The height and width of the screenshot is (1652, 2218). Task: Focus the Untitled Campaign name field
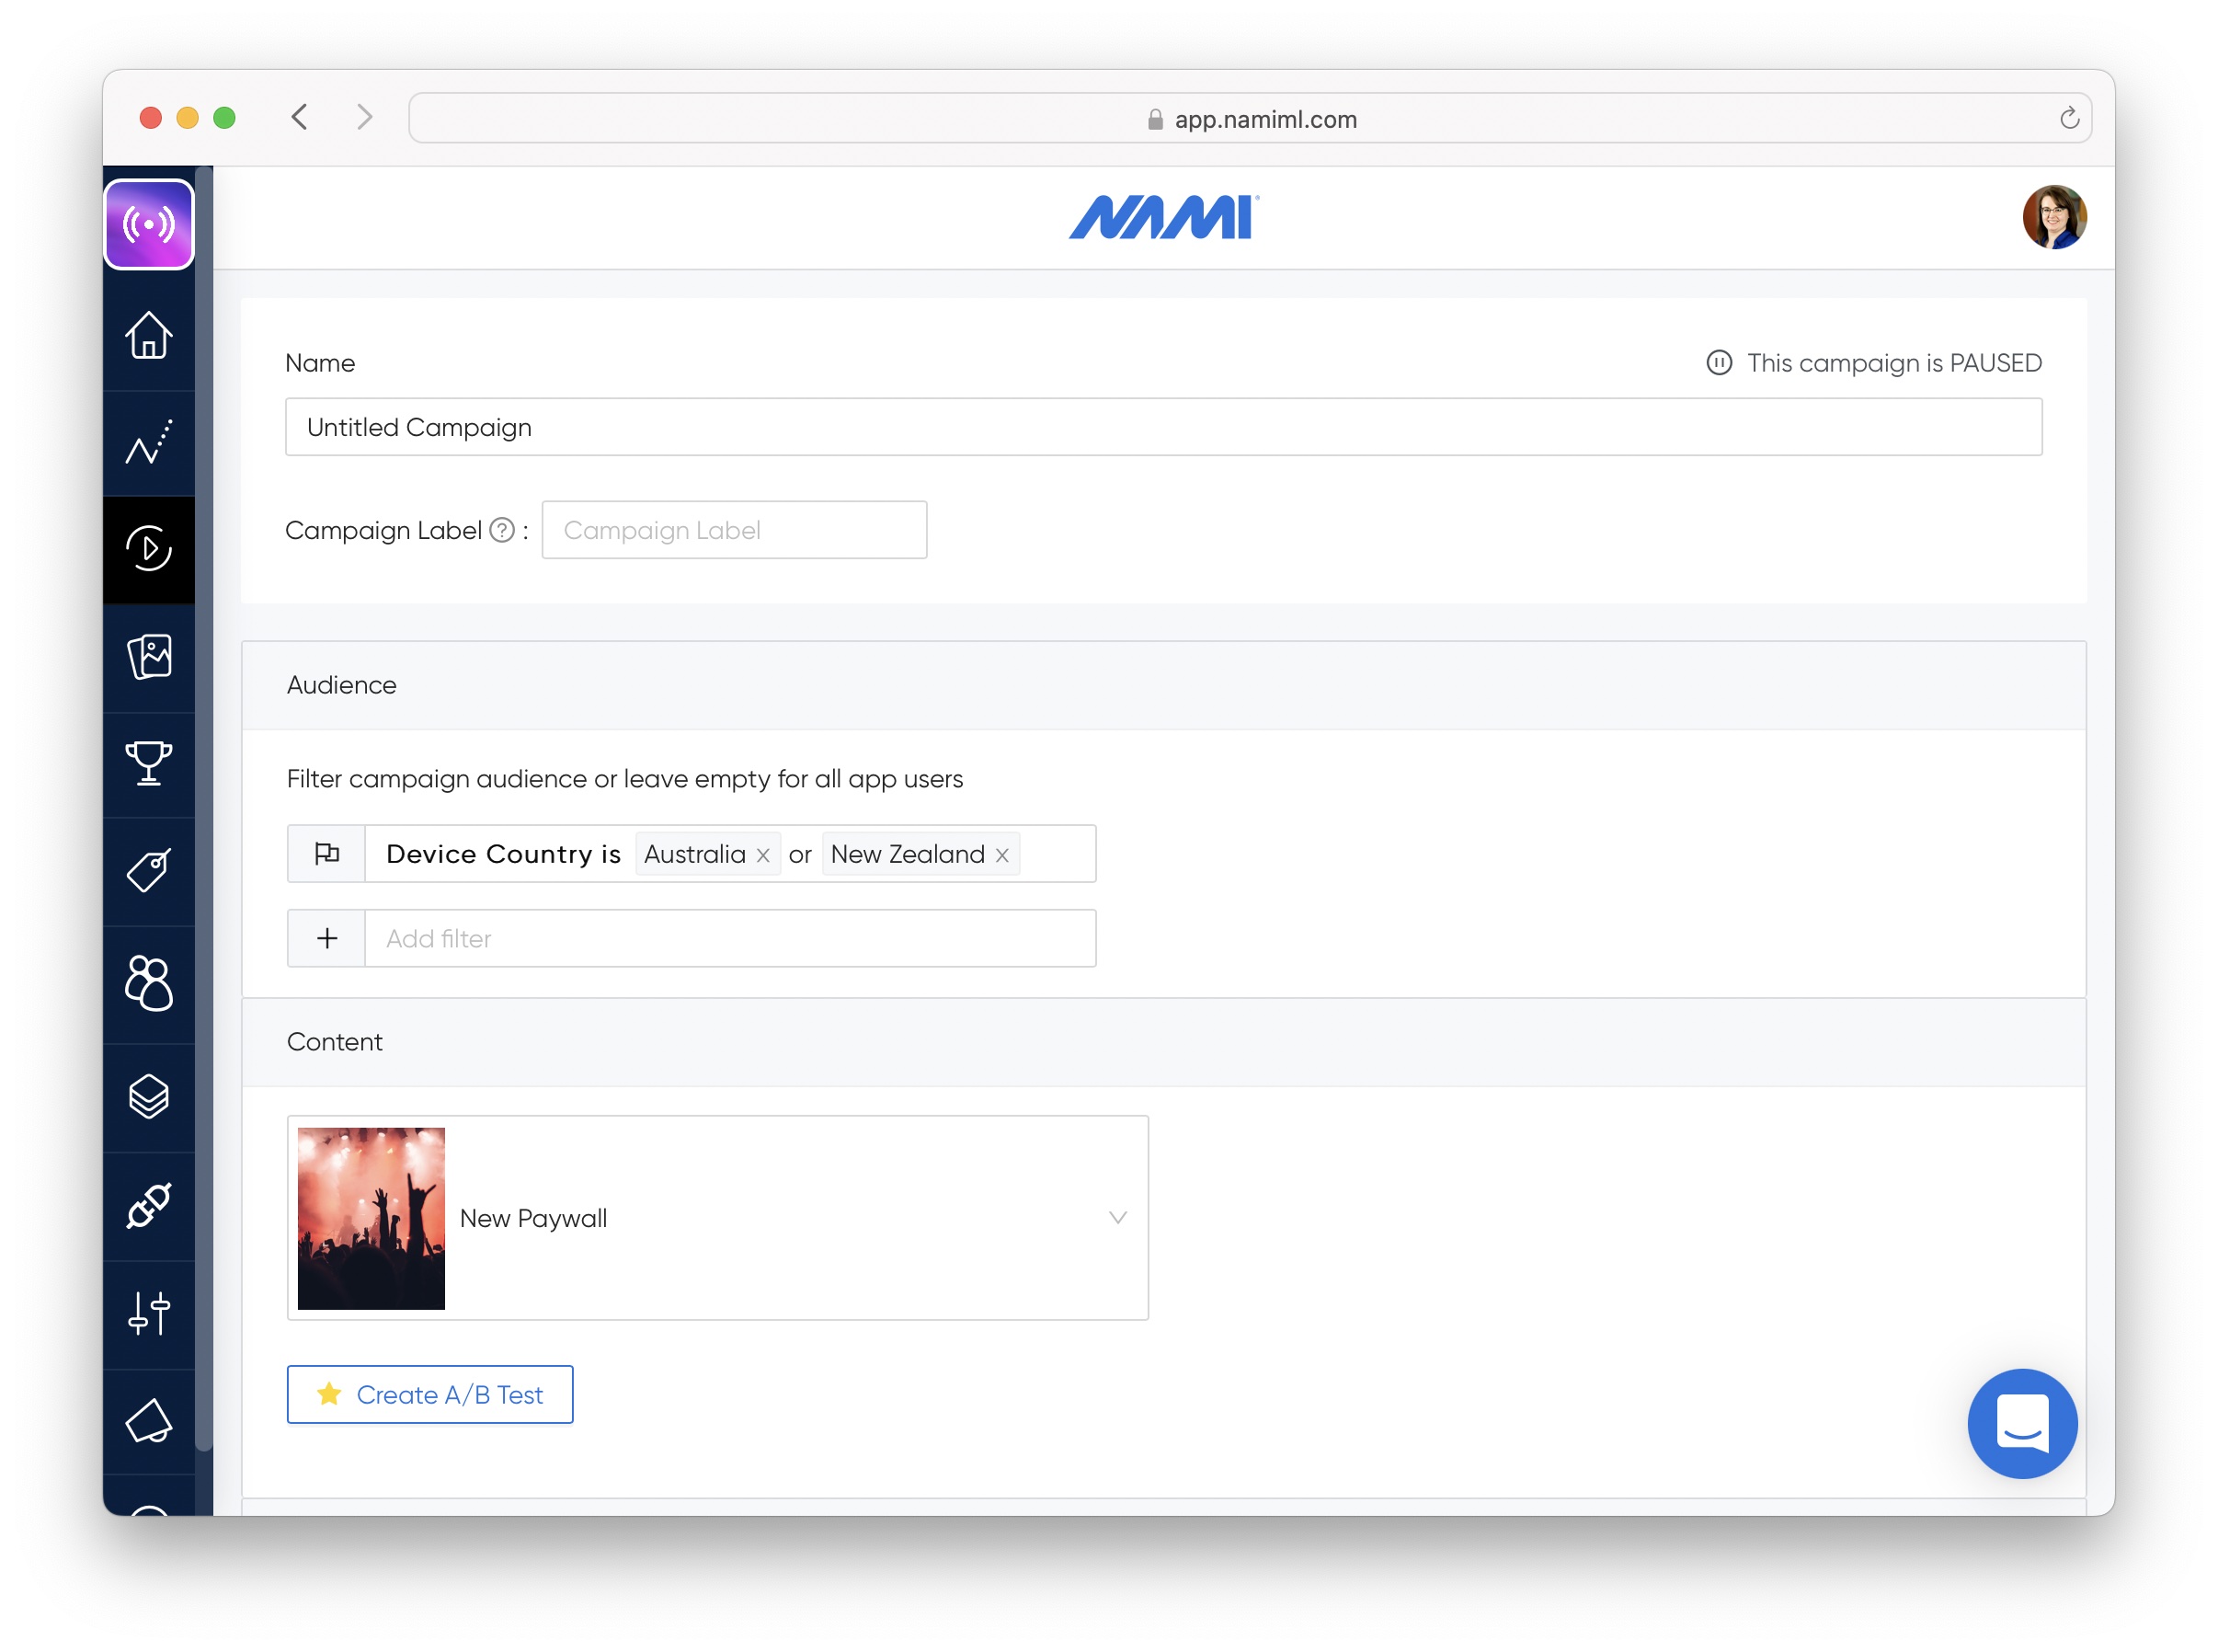click(x=1162, y=427)
